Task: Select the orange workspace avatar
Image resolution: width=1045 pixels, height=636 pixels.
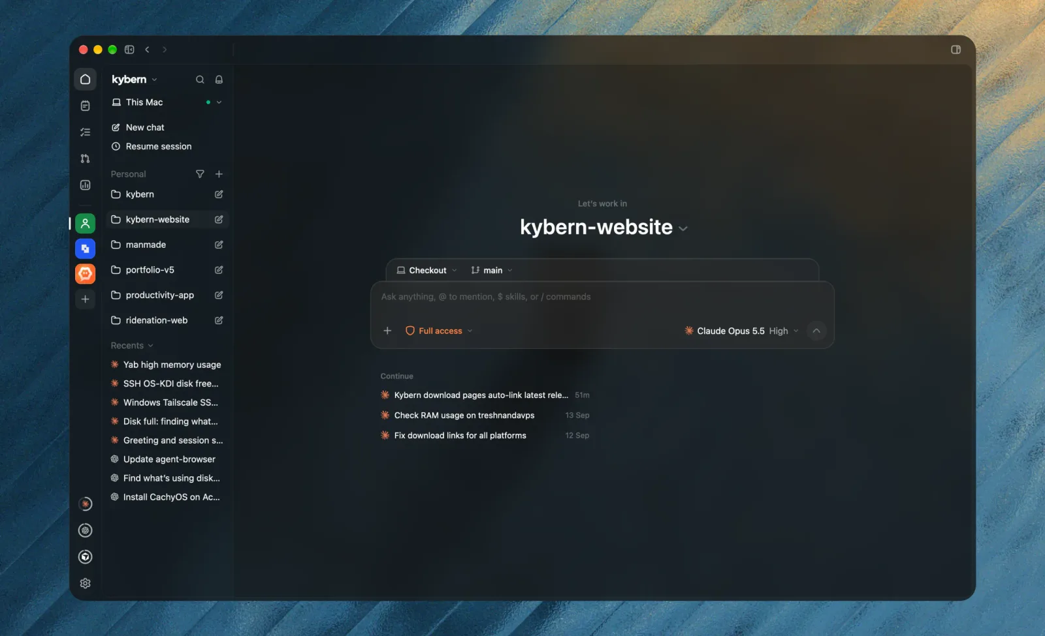Action: pos(85,274)
